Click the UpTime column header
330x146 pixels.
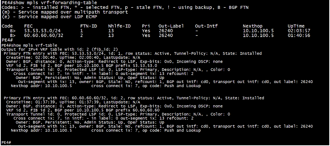pos(296,26)
